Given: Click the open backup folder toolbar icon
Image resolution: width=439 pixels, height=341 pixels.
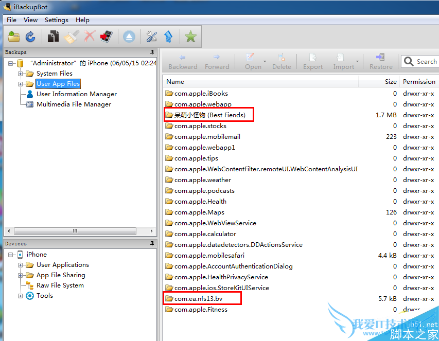Looking at the screenshot, I should (x=14, y=37).
